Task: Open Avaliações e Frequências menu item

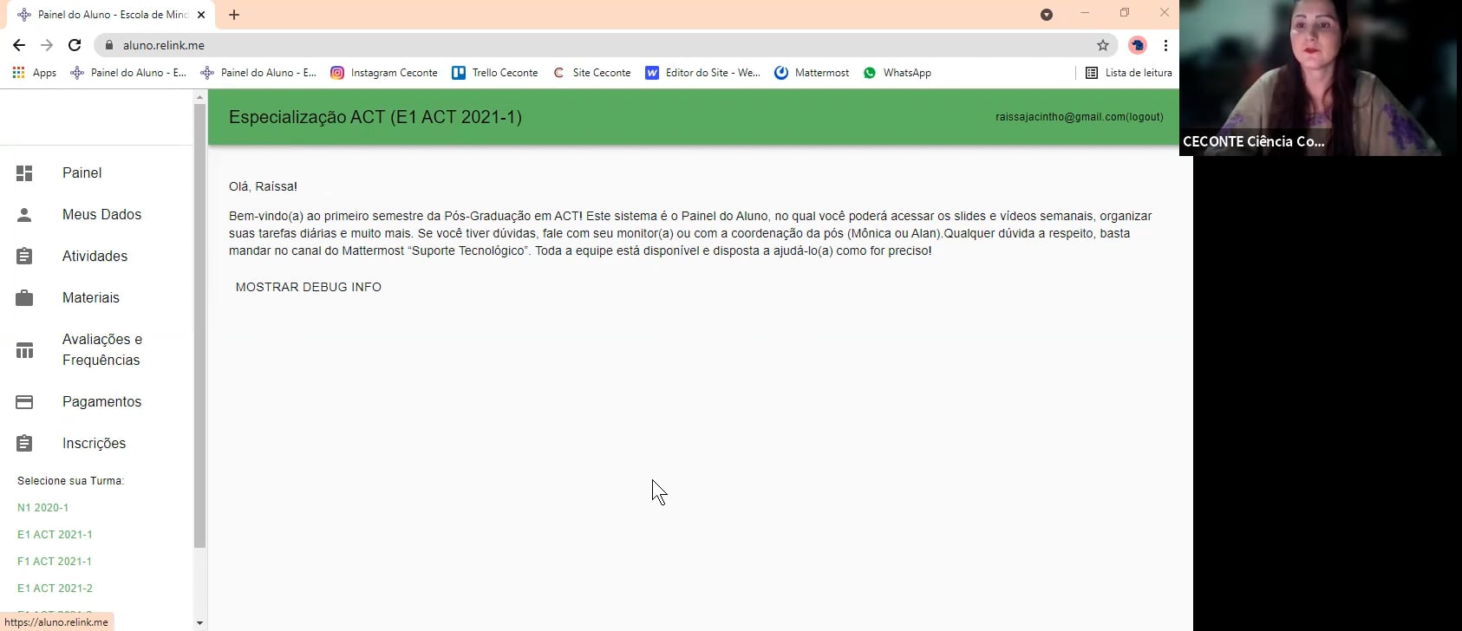Action: tap(96, 350)
